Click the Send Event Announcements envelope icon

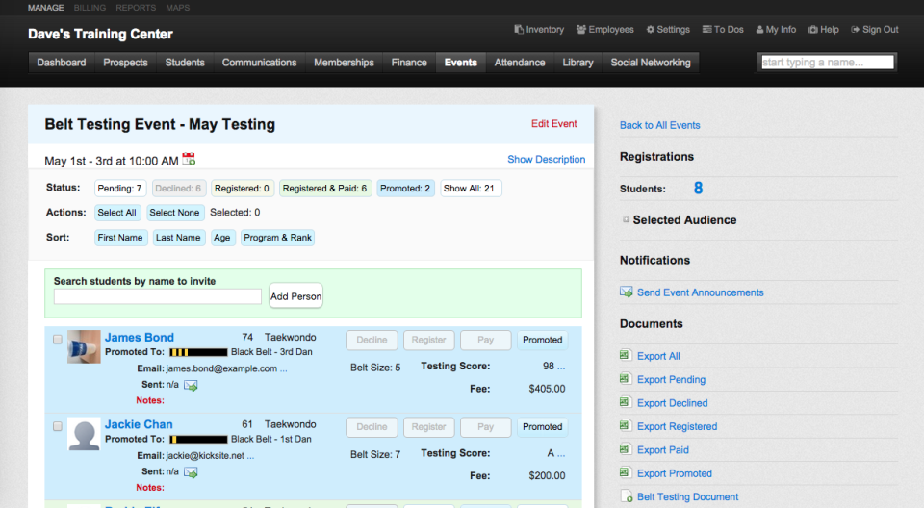click(x=626, y=292)
